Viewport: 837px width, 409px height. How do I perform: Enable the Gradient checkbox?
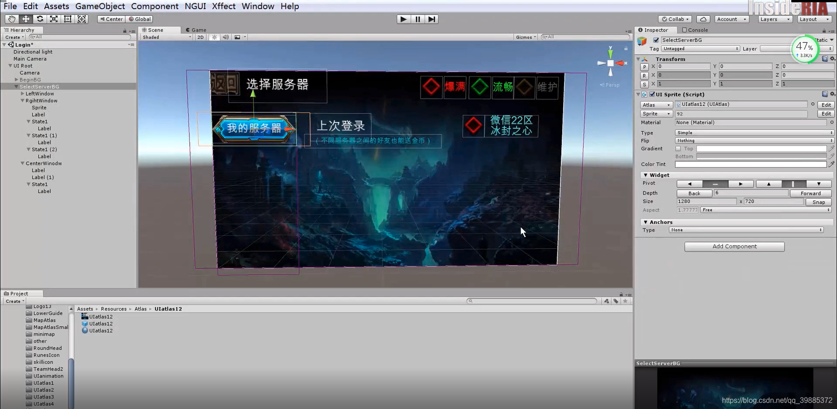point(678,148)
